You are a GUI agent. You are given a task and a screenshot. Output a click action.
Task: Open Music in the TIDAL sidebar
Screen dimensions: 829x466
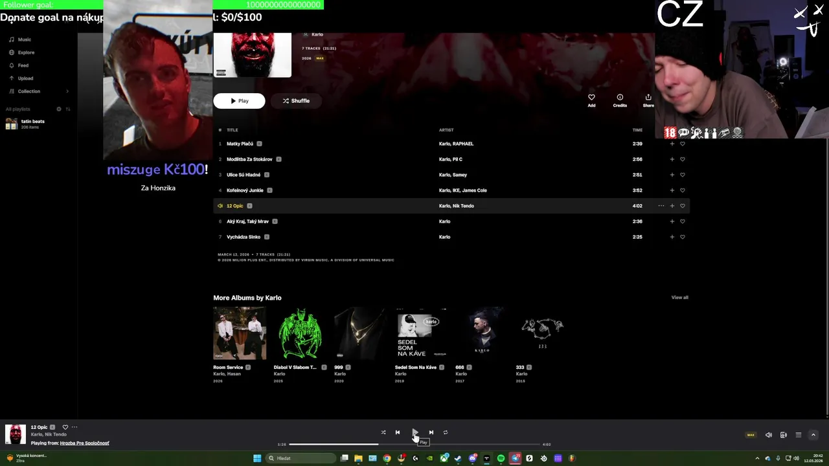[x=20, y=39]
